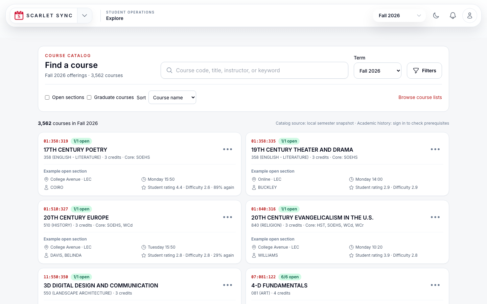Click the person icon next to WILLIAMS

pyautogui.click(x=254, y=255)
